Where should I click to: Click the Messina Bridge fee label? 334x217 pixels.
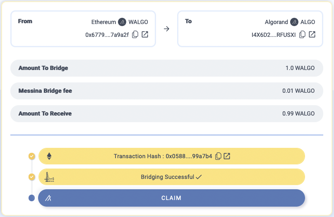pos(45,91)
